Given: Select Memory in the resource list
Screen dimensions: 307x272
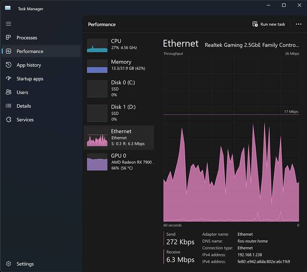Looking at the screenshot, I should (x=119, y=65).
